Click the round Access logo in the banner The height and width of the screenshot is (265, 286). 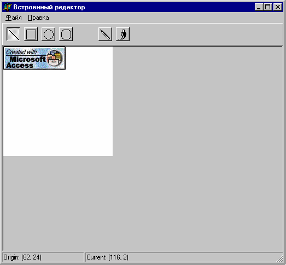[55, 58]
